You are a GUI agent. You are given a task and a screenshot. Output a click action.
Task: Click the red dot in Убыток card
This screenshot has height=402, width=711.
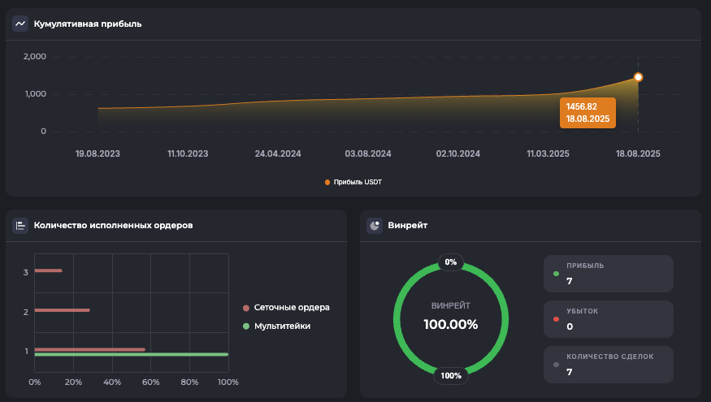click(556, 319)
